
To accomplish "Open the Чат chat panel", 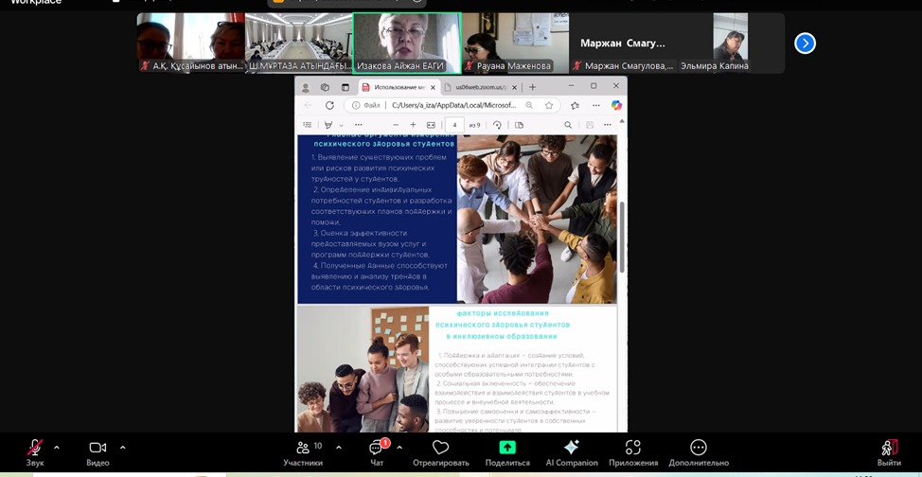I will click(376, 450).
